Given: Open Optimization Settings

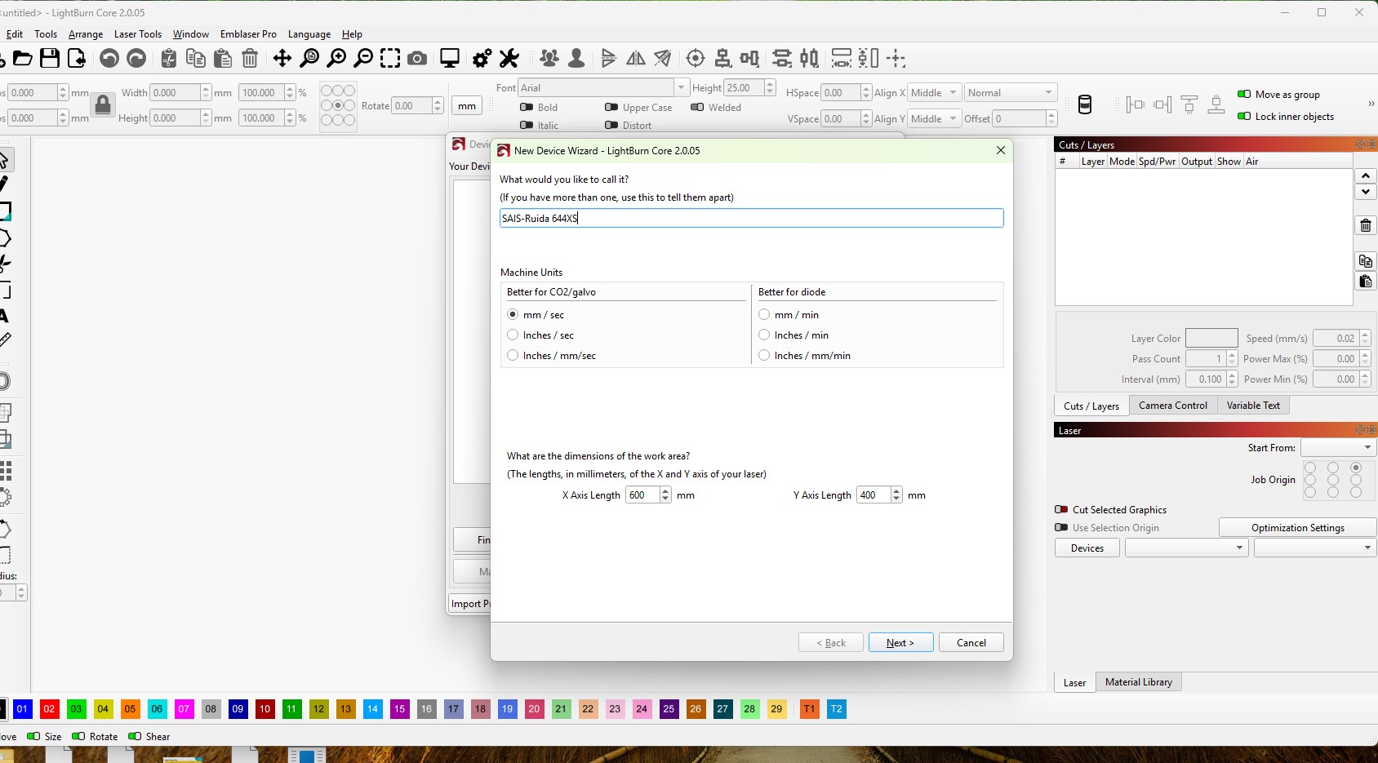Looking at the screenshot, I should point(1298,527).
